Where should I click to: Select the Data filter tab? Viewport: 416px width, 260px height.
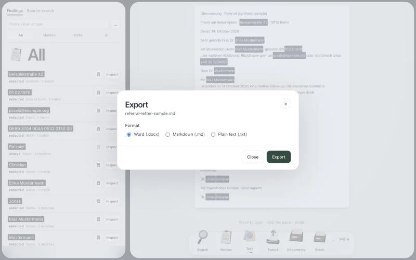click(x=78, y=35)
